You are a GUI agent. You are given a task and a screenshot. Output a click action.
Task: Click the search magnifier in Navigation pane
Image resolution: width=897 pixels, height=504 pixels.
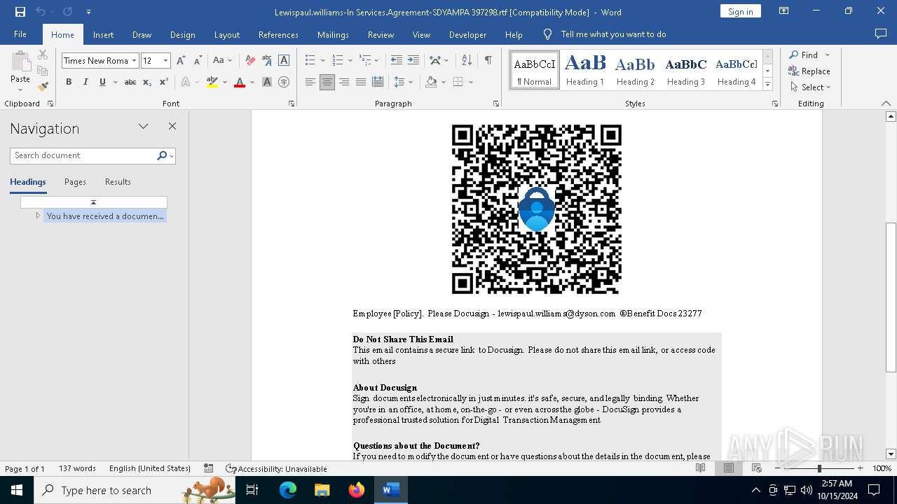[162, 155]
